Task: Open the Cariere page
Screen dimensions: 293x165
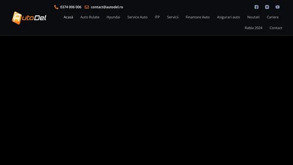Action: click(x=272, y=17)
